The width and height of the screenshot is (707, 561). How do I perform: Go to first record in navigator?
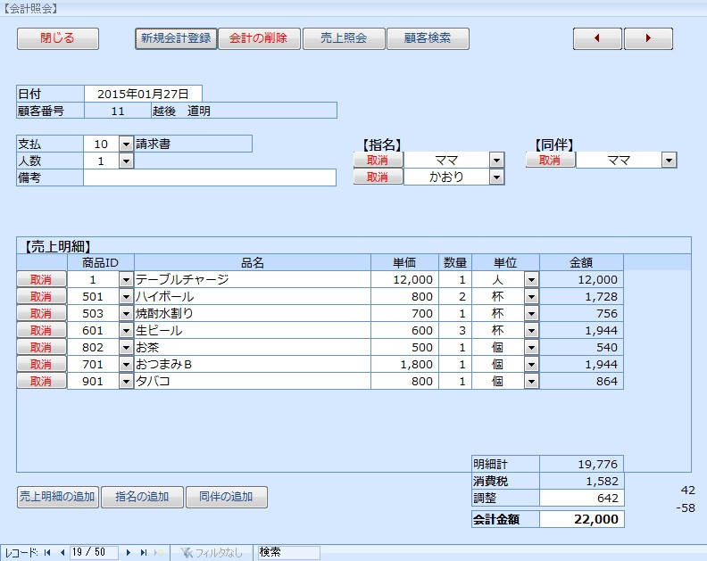(48, 553)
